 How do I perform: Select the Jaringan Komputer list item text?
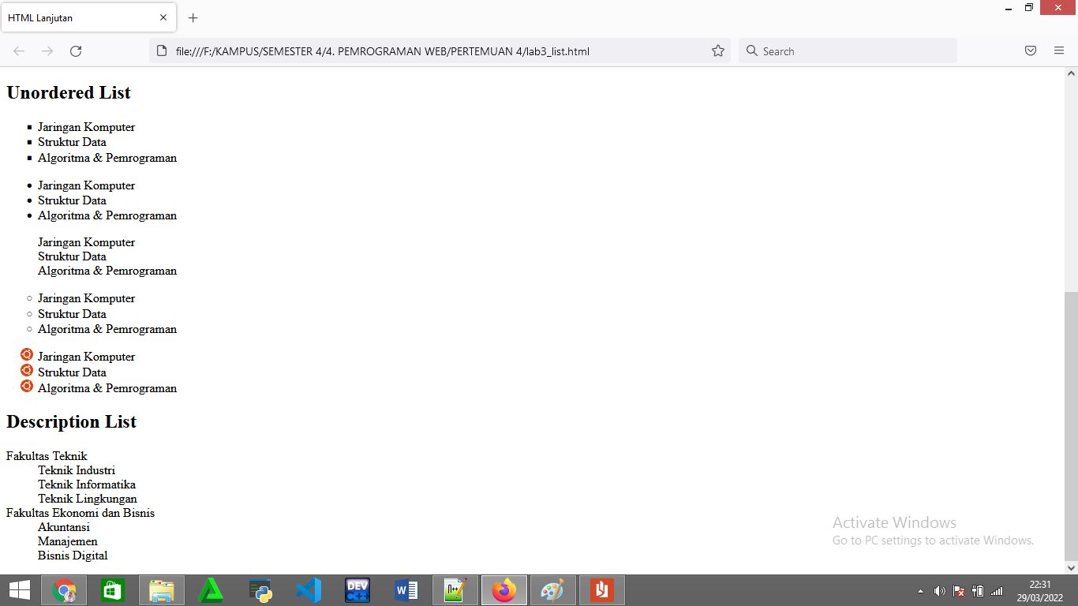[86, 126]
